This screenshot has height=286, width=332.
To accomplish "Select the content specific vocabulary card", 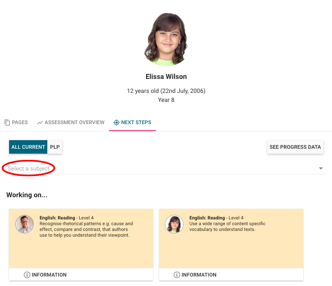I will pos(231,242).
